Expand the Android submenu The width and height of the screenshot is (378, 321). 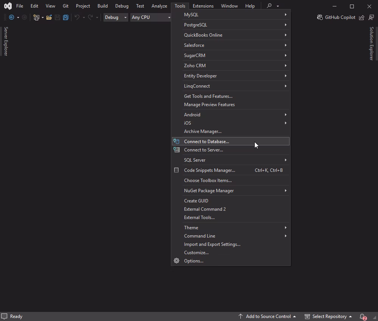[231, 115]
